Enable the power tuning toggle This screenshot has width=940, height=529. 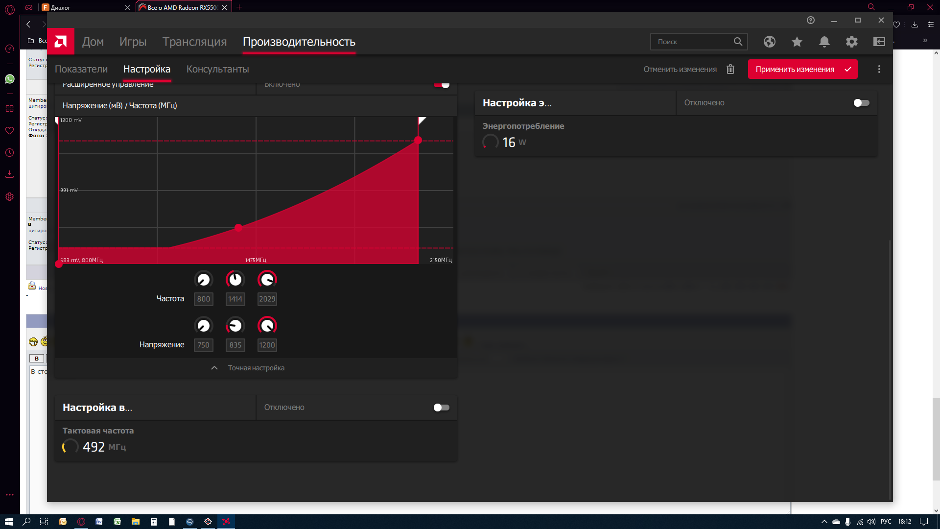pos(861,103)
